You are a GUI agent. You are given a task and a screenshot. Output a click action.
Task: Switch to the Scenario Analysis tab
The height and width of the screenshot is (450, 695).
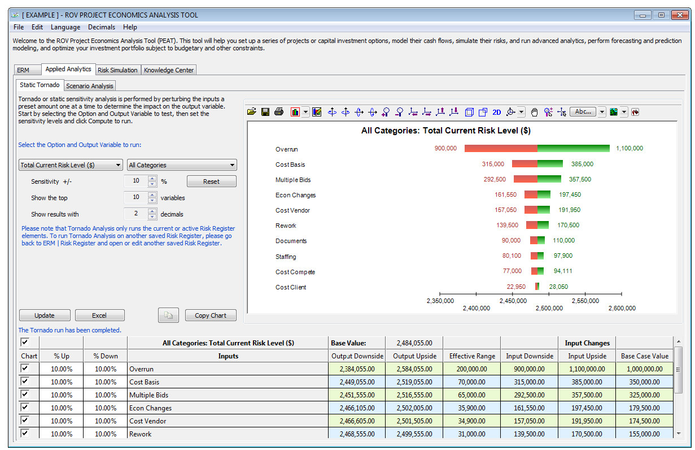pos(90,86)
